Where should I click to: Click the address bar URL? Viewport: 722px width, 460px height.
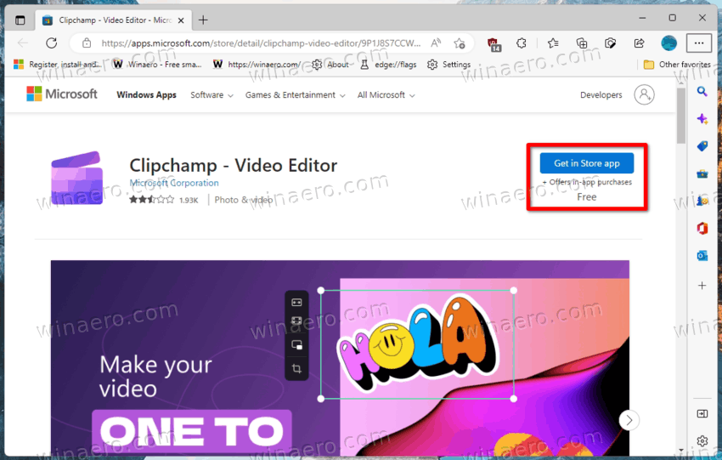(261, 43)
